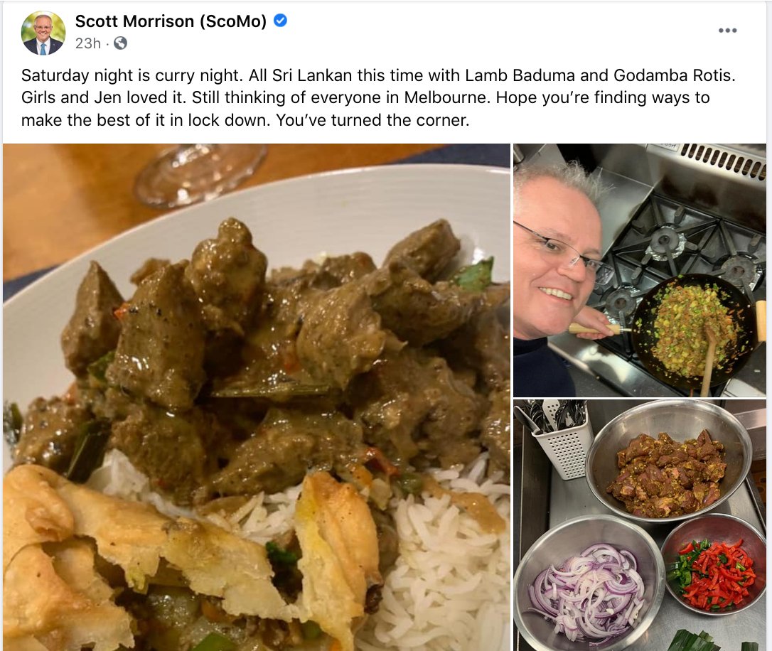The height and width of the screenshot is (651, 772).
Task: Click the 23h post timestamp
Action: (x=87, y=43)
